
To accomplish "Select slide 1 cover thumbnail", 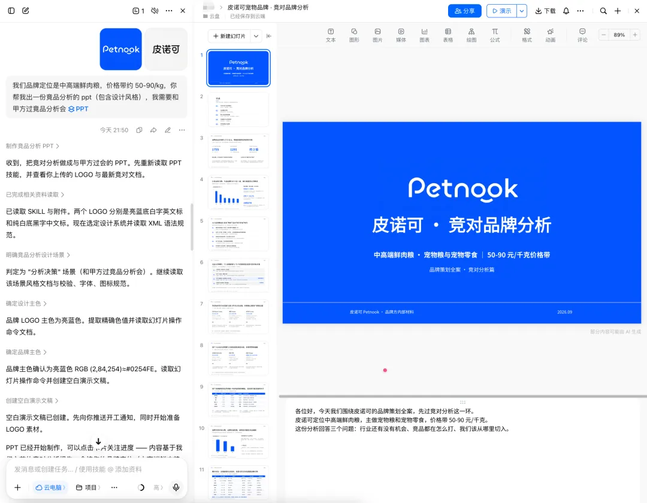I will [x=238, y=68].
